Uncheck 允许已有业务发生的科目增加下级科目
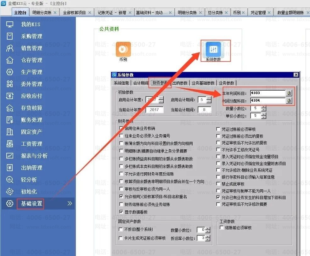The height and width of the screenshot is (256, 310). coord(218,197)
